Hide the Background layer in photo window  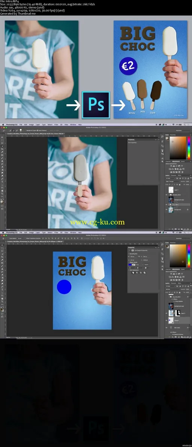(x=166, y=210)
